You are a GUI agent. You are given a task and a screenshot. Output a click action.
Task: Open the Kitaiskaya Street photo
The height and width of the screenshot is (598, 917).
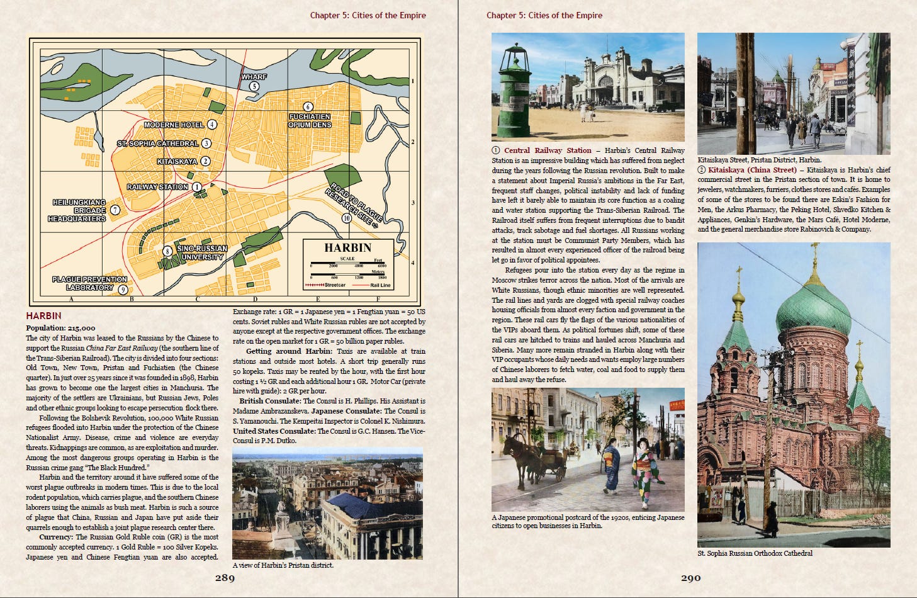794,94
